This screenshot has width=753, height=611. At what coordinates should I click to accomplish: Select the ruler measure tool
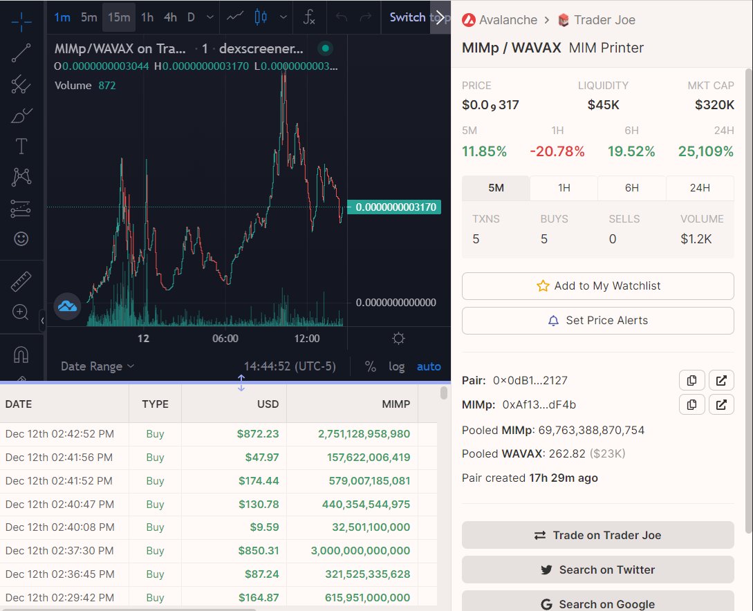coord(21,281)
